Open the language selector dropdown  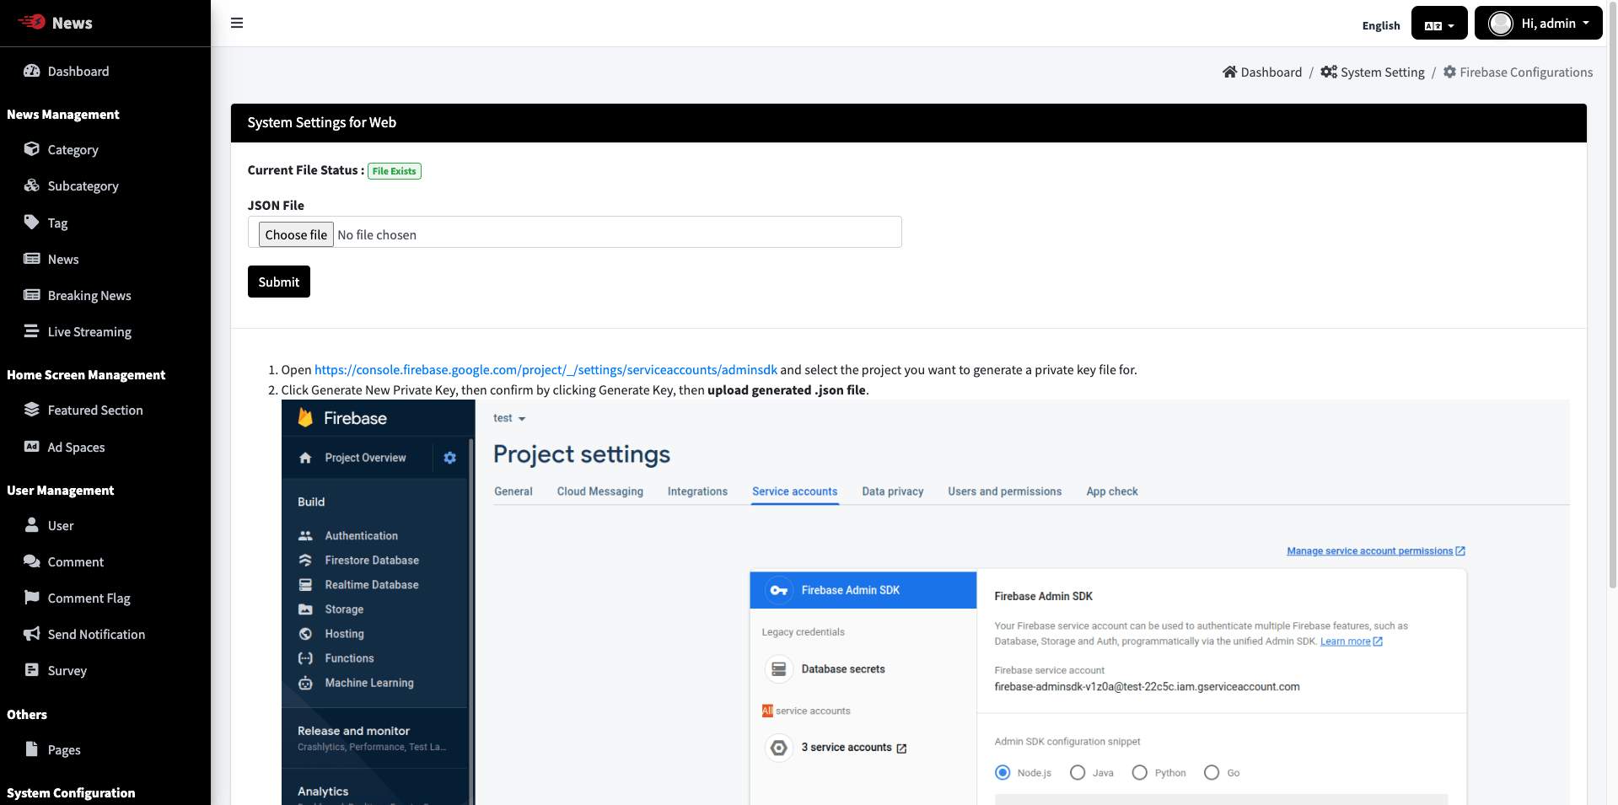coord(1438,24)
